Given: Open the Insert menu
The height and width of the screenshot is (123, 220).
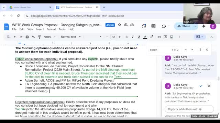Looking at the screenshot, I should (x=40, y=29).
